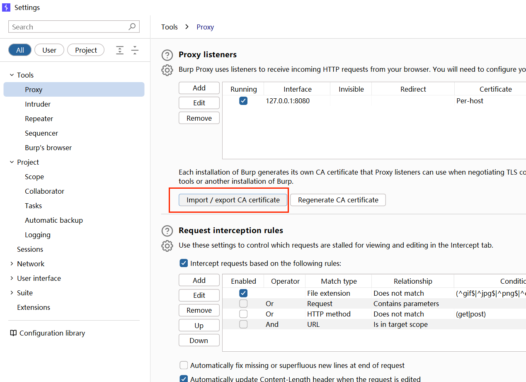
Task: Check Automatically fix missing new lines option
Action: (x=184, y=365)
